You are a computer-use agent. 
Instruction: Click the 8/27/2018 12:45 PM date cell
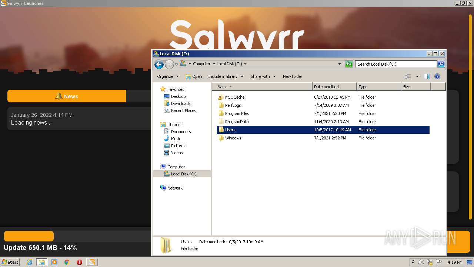332,97
